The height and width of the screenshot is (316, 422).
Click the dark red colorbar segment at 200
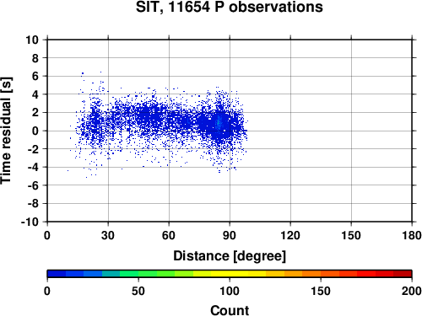tap(403, 274)
